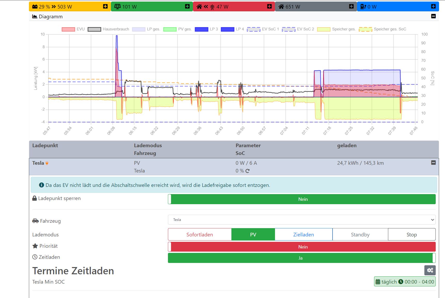
Task: Expand the yellow battery storage card
Action: [x=105, y=6]
